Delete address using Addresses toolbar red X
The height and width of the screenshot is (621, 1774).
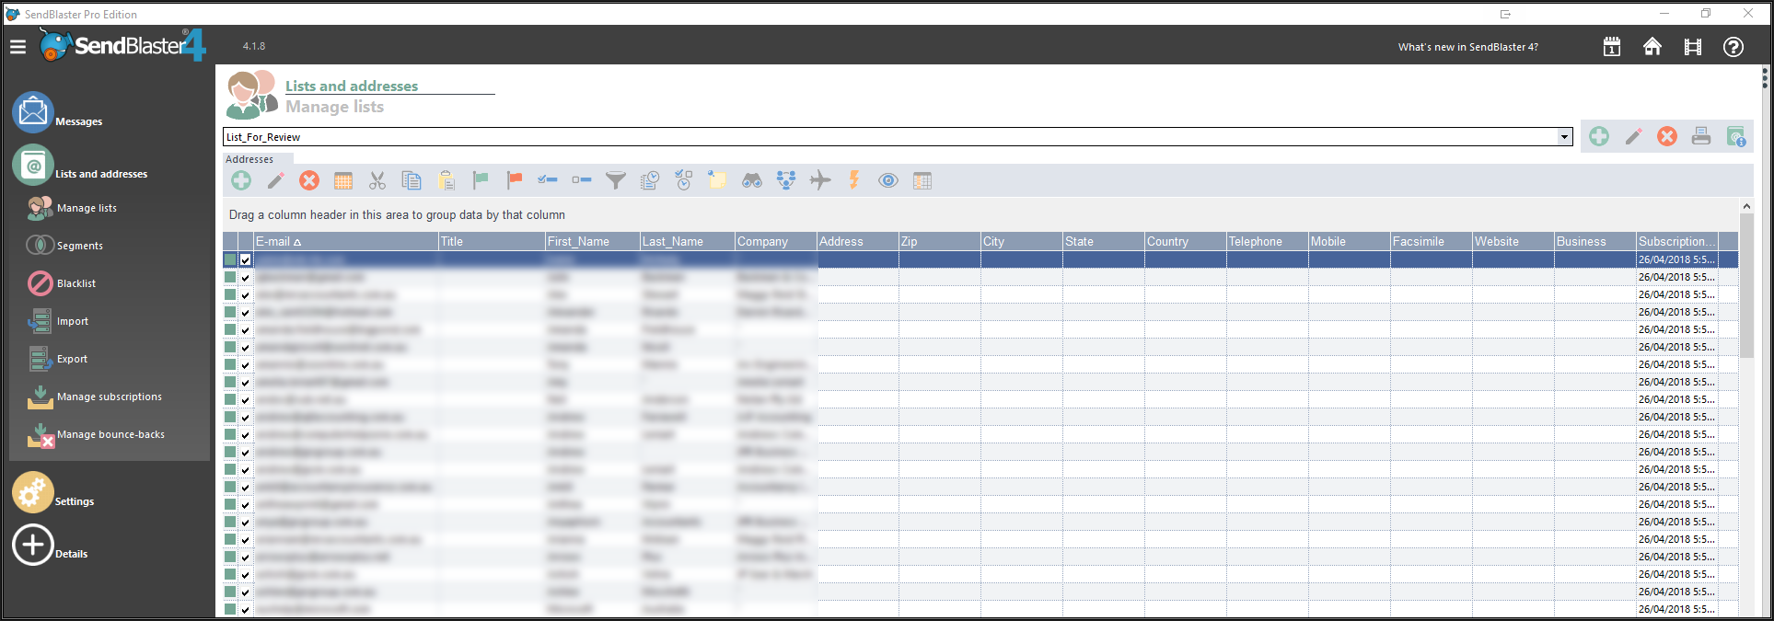click(x=309, y=180)
